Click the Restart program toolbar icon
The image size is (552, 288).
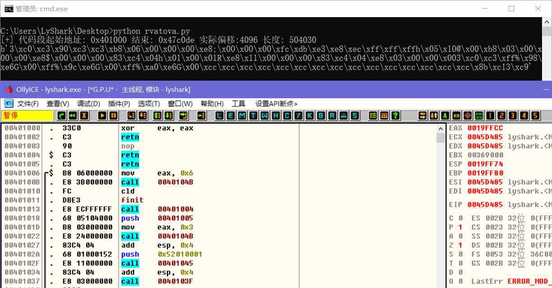click(72, 116)
